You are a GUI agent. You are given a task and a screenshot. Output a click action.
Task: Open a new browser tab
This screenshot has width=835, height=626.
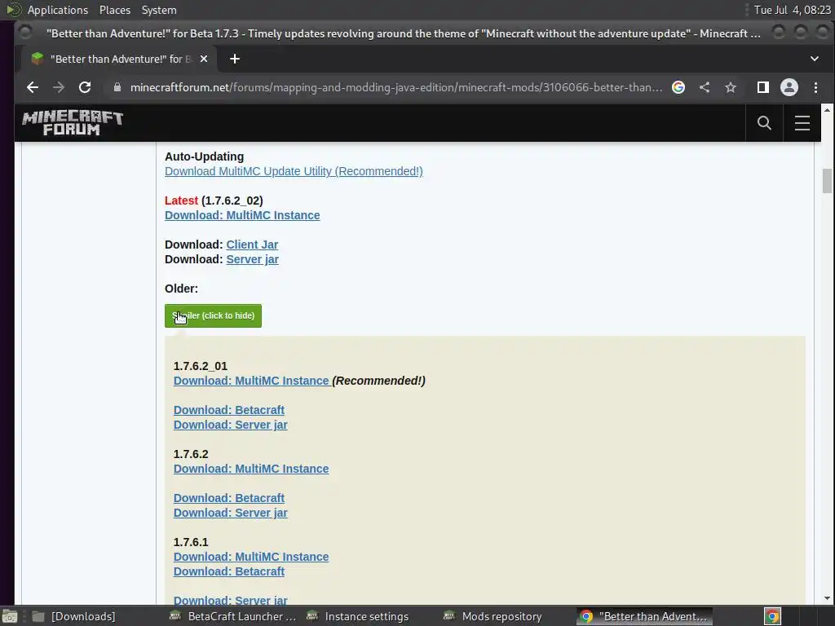(235, 59)
